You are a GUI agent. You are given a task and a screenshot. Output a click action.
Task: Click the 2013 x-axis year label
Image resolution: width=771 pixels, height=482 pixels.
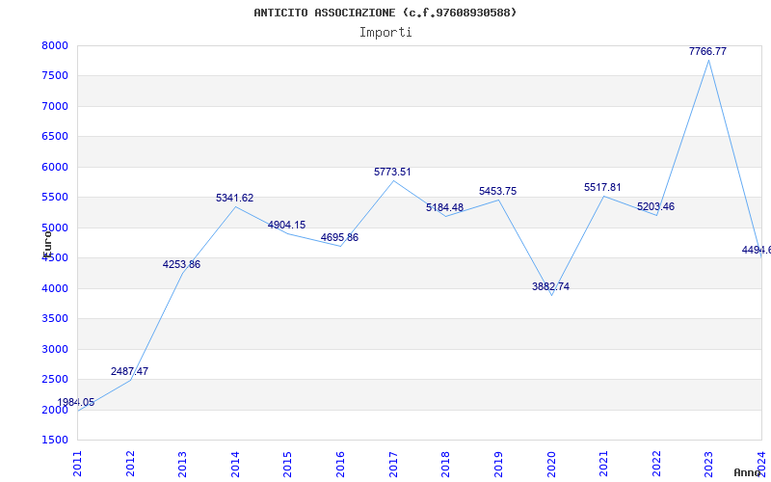182,464
